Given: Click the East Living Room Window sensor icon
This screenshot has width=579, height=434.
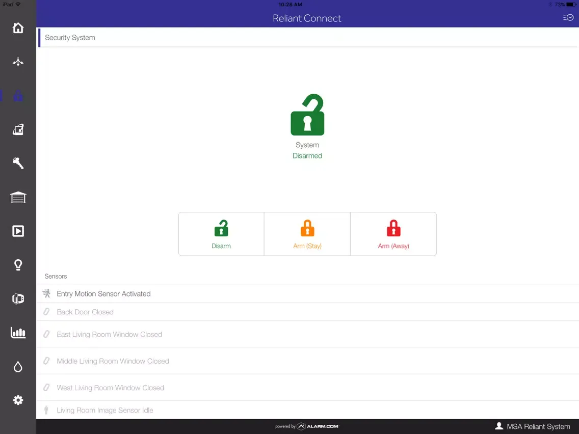Looking at the screenshot, I should (x=46, y=334).
